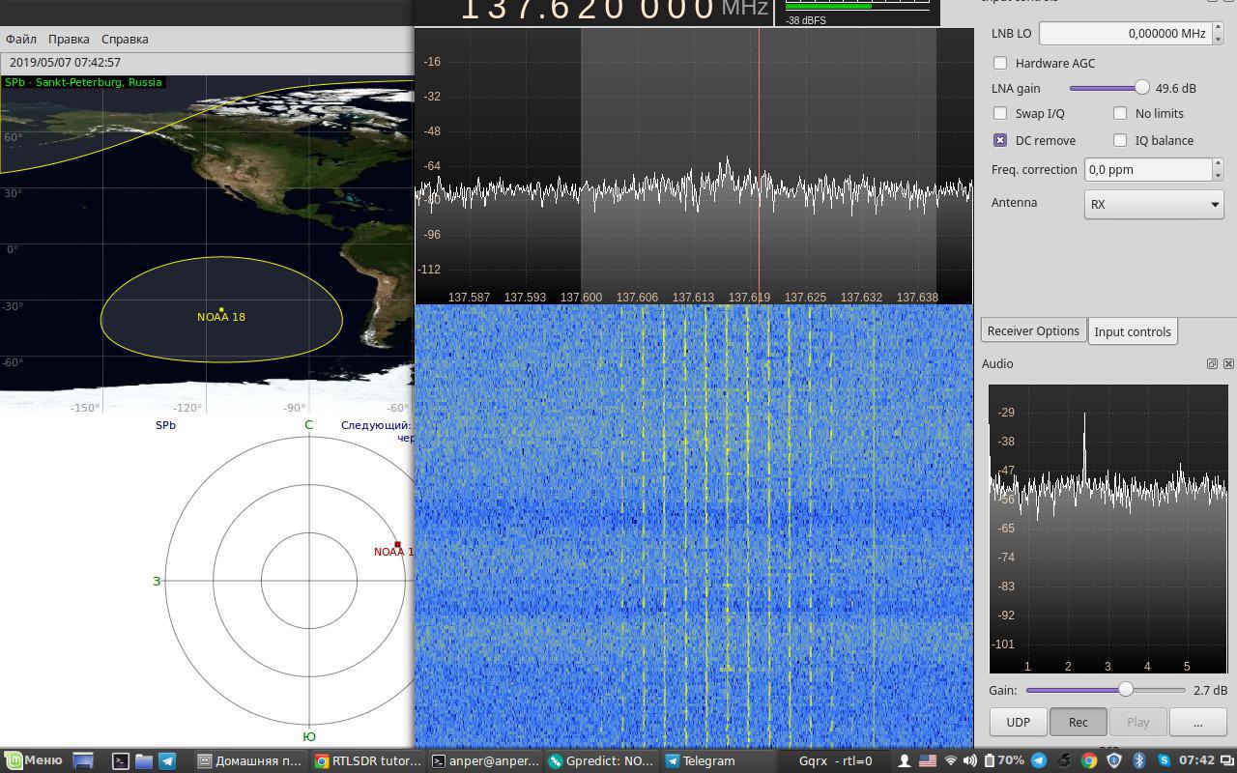Switch to RTLSDR tutor... Chrome window
Image resolution: width=1237 pixels, height=773 pixels.
coord(368,761)
